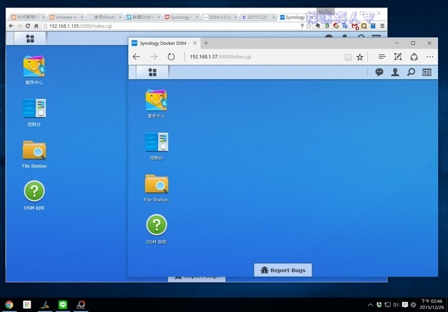Open 套件中心 in the Edge DSM window
Image resolution: width=448 pixels, height=312 pixels.
[156, 101]
